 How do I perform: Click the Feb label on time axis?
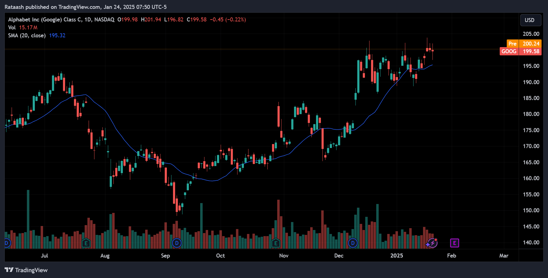point(451,256)
